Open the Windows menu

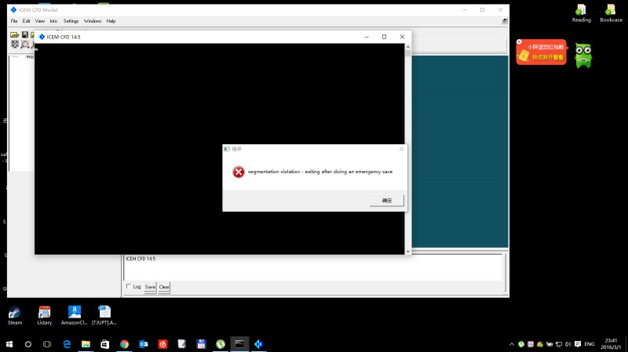(93, 21)
